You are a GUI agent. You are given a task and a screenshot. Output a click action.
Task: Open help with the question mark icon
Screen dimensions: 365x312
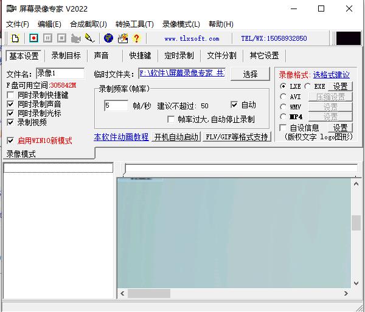click(136, 38)
